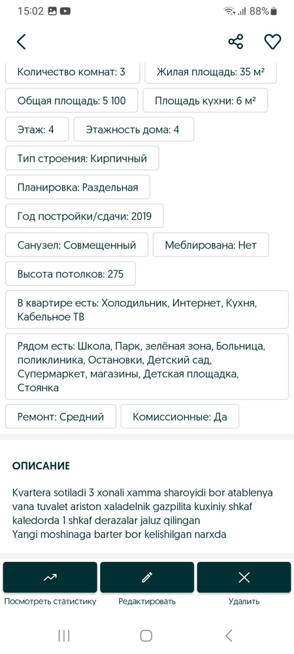
Task: Tap 'Меблирована: Нет' tag
Action: tap(211, 245)
